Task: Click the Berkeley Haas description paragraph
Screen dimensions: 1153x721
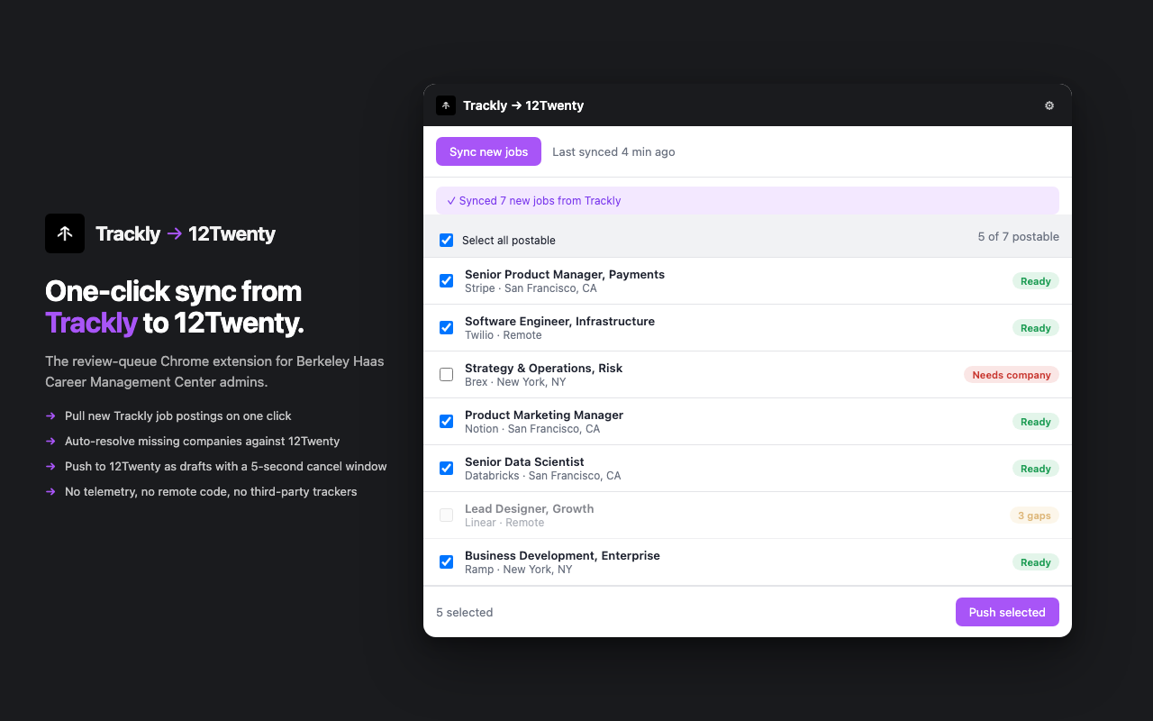Action: [x=214, y=371]
